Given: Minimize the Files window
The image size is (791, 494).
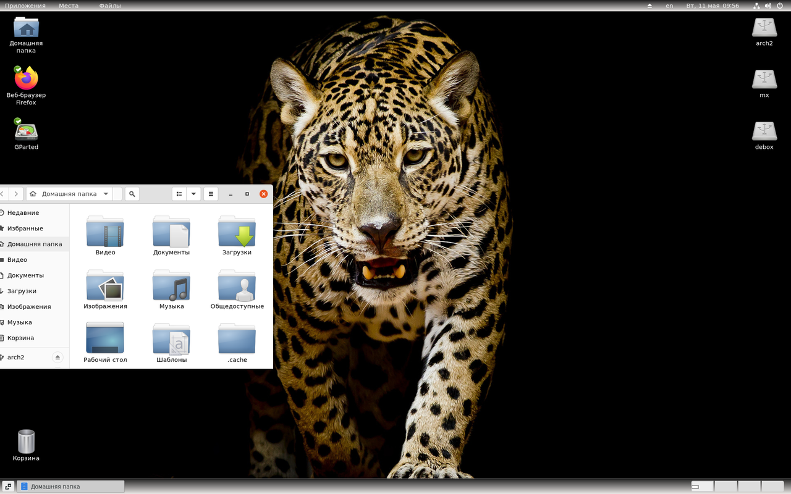Looking at the screenshot, I should tap(231, 194).
